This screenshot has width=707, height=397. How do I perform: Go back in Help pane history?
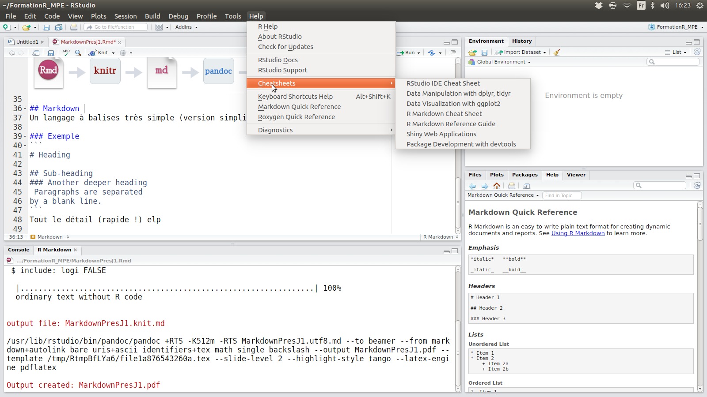coord(472,186)
